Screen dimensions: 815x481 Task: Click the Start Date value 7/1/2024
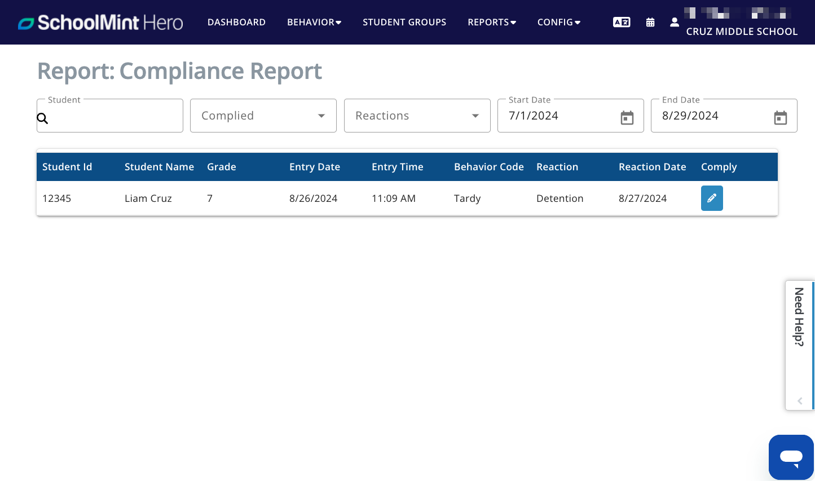534,116
